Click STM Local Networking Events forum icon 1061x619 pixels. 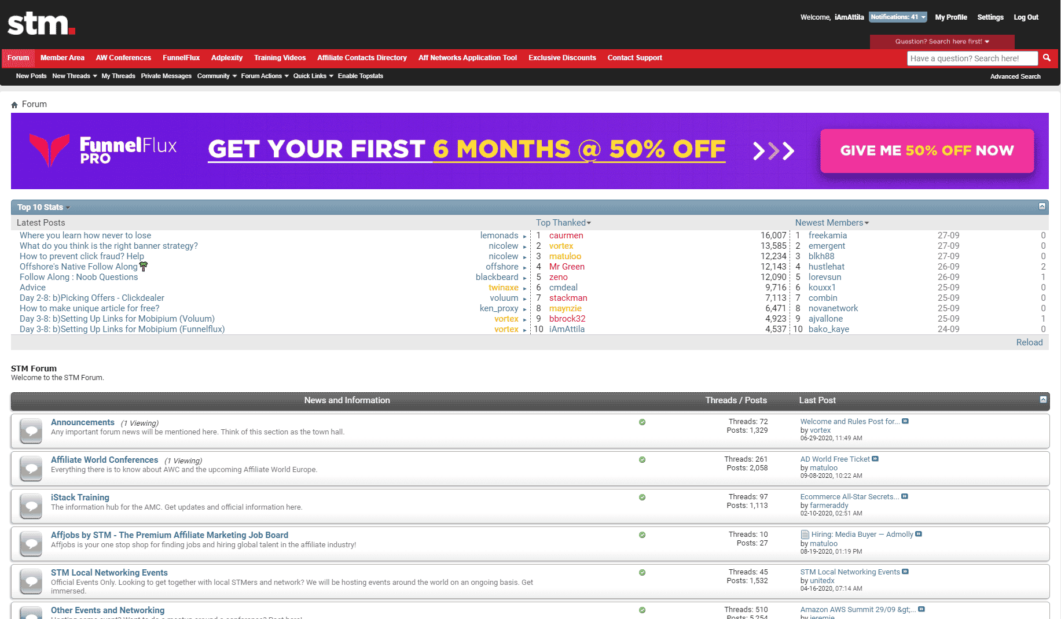click(31, 581)
